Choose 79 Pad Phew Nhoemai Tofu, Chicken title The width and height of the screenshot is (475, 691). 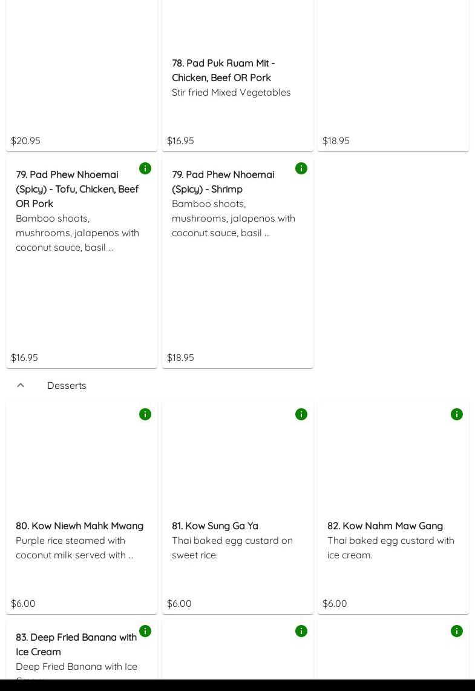pos(77,189)
